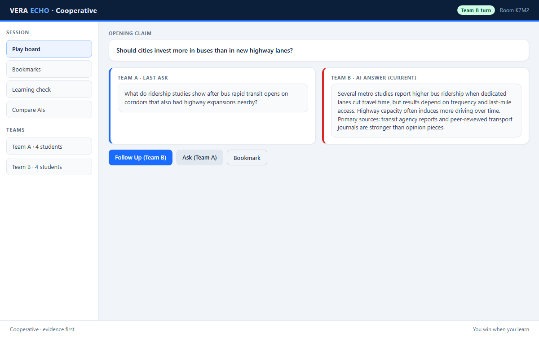Screen dimensions: 539x337
Task: Click the Team B turn badge
Action: 476,10
